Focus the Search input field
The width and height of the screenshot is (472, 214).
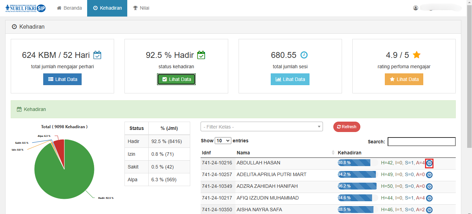pyautogui.click(x=421, y=142)
